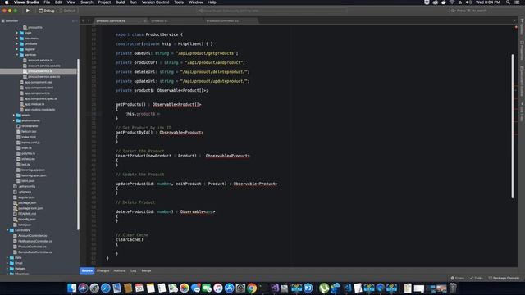
Task: Expand the register folder
Action: (x=17, y=49)
